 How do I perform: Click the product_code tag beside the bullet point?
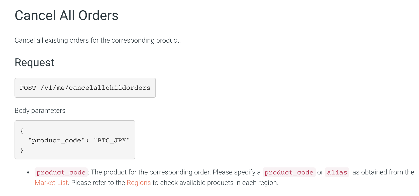tap(61, 172)
